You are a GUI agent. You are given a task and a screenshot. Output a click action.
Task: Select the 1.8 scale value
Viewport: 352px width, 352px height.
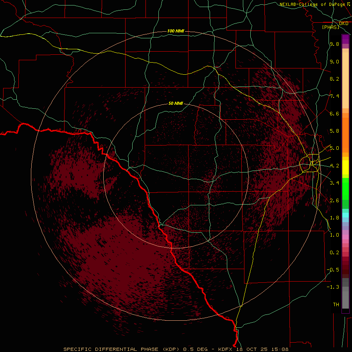(334, 218)
